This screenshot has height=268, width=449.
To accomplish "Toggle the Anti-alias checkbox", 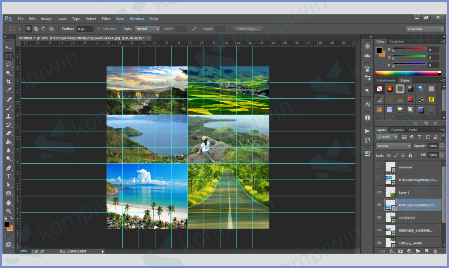I will point(99,29).
